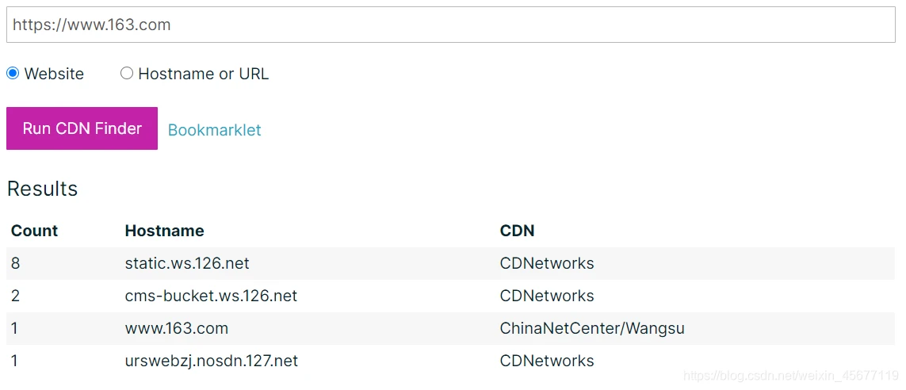Select the urswebzj.nosdn.127.net hostname cell
906x390 pixels.
(211, 361)
